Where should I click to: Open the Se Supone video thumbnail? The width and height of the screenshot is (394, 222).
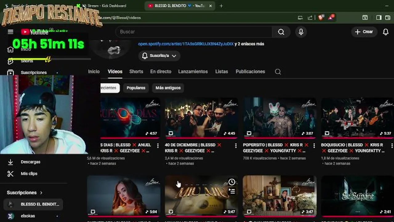(x=357, y=196)
